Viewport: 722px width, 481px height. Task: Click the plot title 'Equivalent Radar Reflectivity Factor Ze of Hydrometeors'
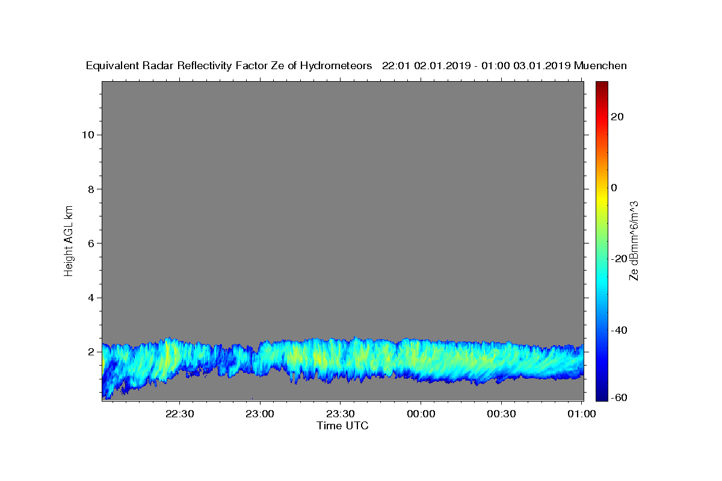pos(229,66)
